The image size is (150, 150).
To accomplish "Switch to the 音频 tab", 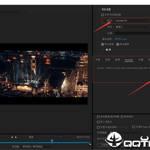I will (117, 60).
